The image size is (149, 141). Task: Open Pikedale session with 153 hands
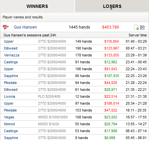click(x=10, y=110)
